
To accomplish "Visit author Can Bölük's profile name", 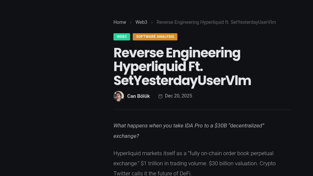I will [138, 96].
